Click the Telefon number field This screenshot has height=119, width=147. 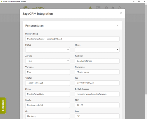pyautogui.click(x=48, y=83)
